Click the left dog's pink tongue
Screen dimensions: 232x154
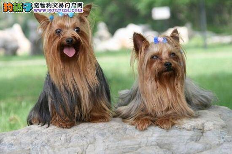[70, 51]
